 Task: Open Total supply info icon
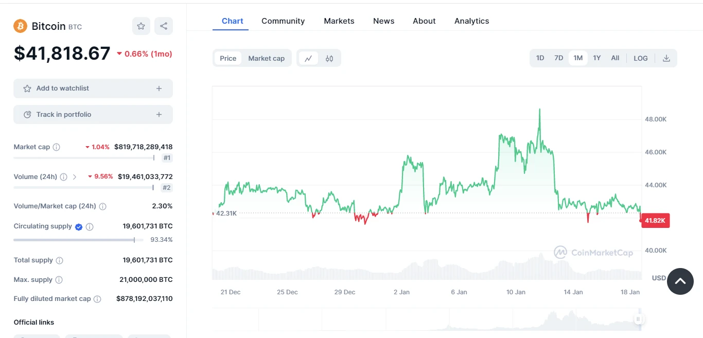(x=59, y=260)
